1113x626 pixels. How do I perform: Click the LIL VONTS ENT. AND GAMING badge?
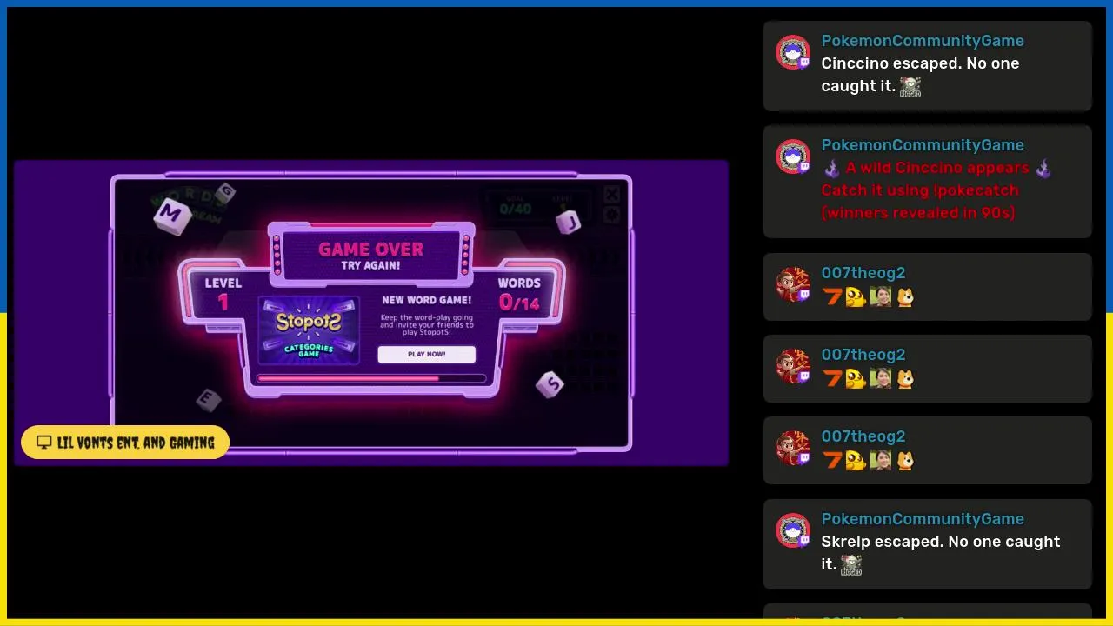tap(125, 443)
